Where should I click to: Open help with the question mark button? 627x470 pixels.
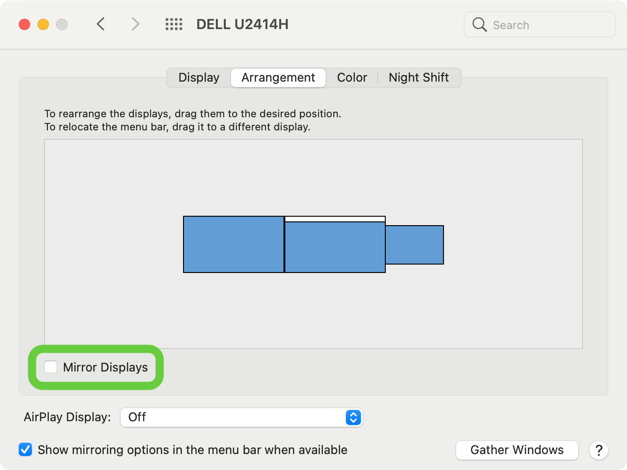[598, 450]
